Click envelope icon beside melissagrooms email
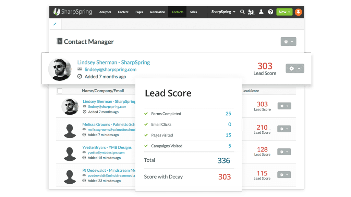 (84, 130)
